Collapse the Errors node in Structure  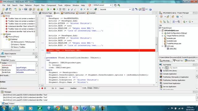(2, 16)
